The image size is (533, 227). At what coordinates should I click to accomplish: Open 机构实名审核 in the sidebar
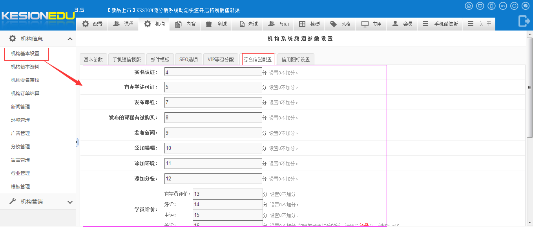tap(25, 80)
